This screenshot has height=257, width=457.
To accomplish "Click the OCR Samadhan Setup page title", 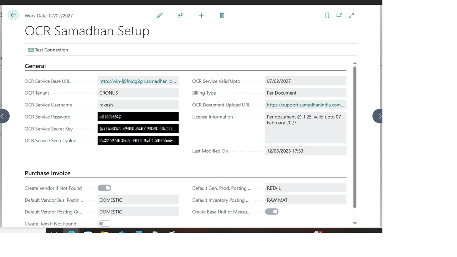I will 87,31.
